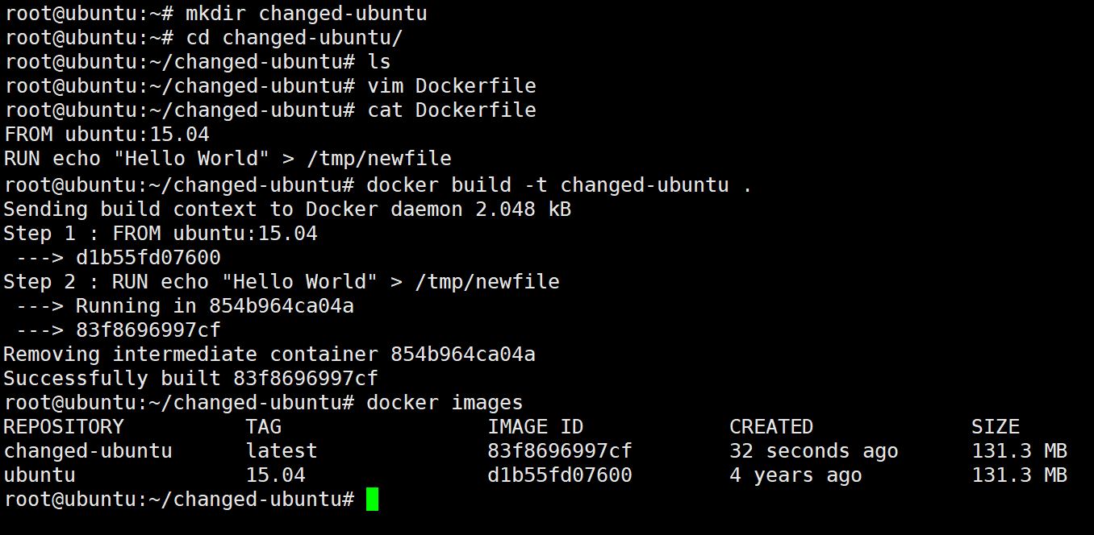This screenshot has width=1094, height=535.
Task: Click the "cat Dockerfile" command line
Action: pyautogui.click(x=451, y=110)
